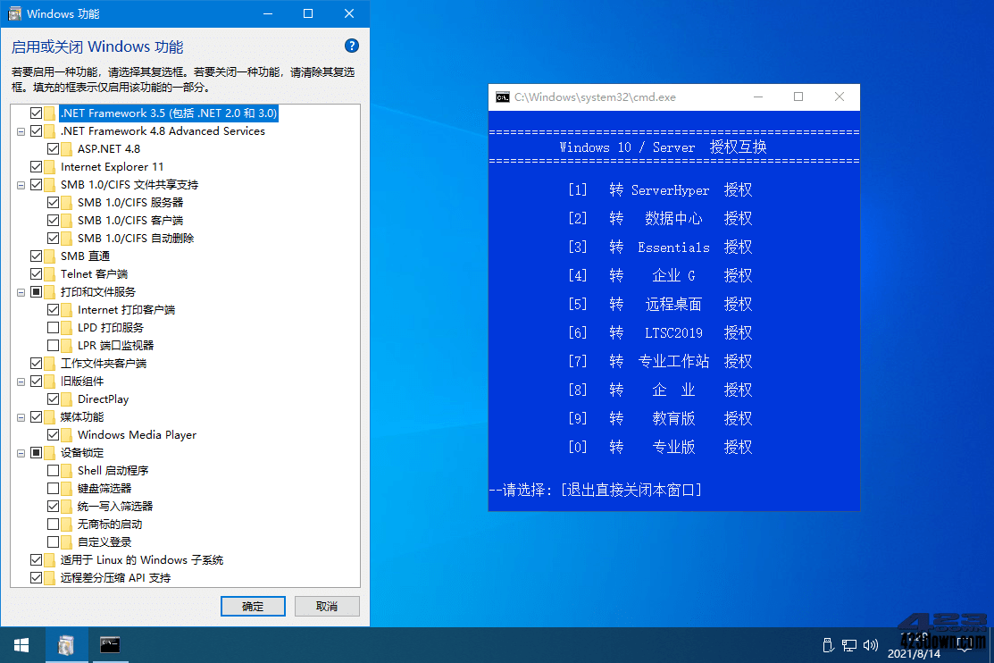Click the cmd.exe icon in the title bar
The image size is (994, 663).
(x=502, y=97)
